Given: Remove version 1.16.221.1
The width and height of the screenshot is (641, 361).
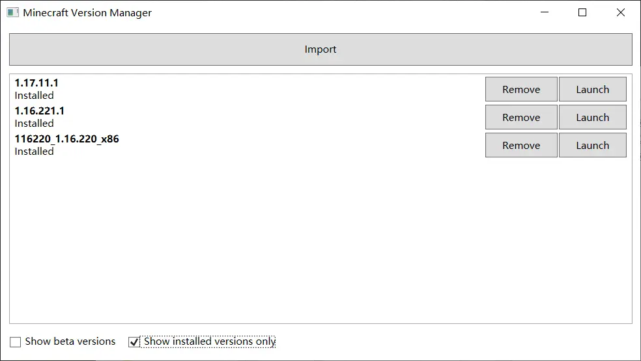Looking at the screenshot, I should [521, 118].
